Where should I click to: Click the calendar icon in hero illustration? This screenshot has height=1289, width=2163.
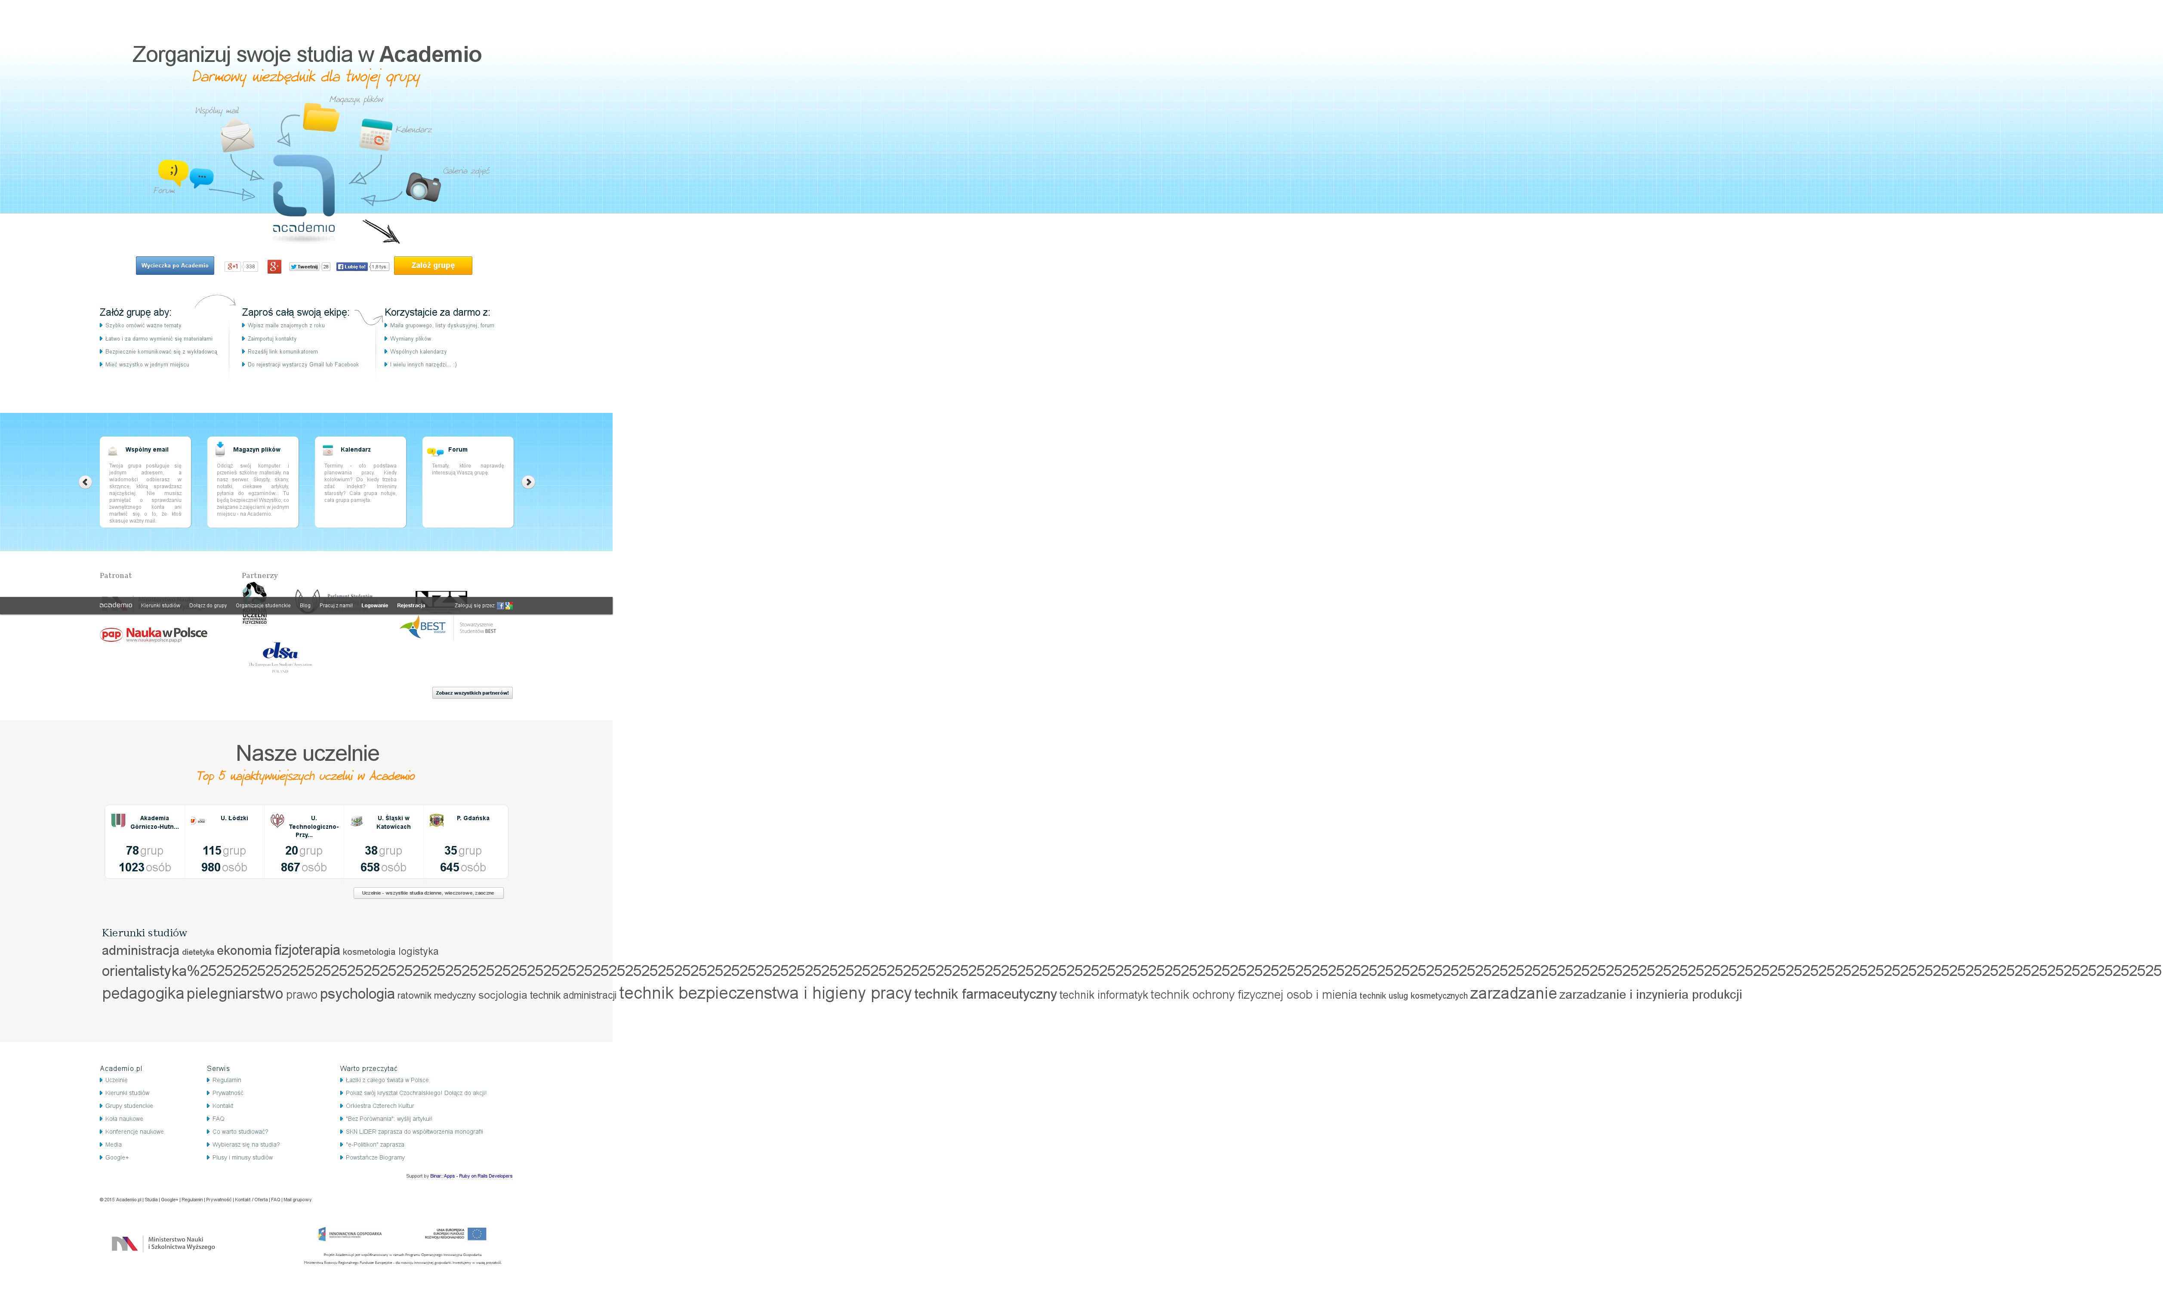[x=376, y=135]
